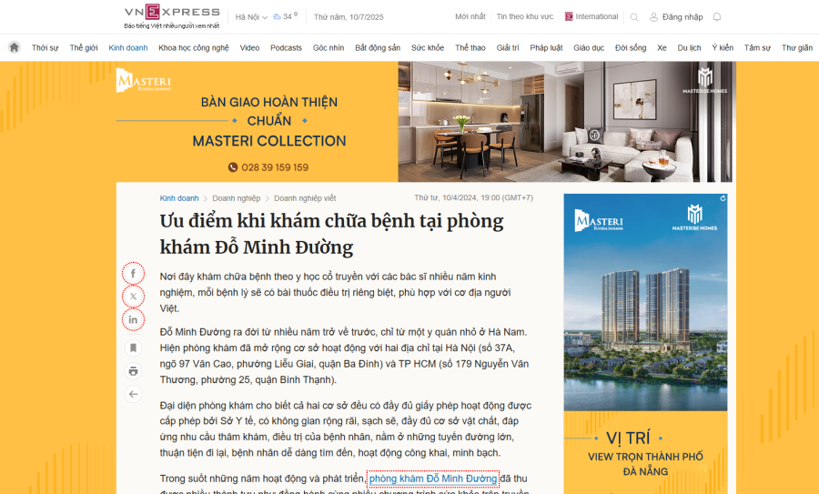Open the International edition link
This screenshot has width=819, height=494.
pos(591,16)
